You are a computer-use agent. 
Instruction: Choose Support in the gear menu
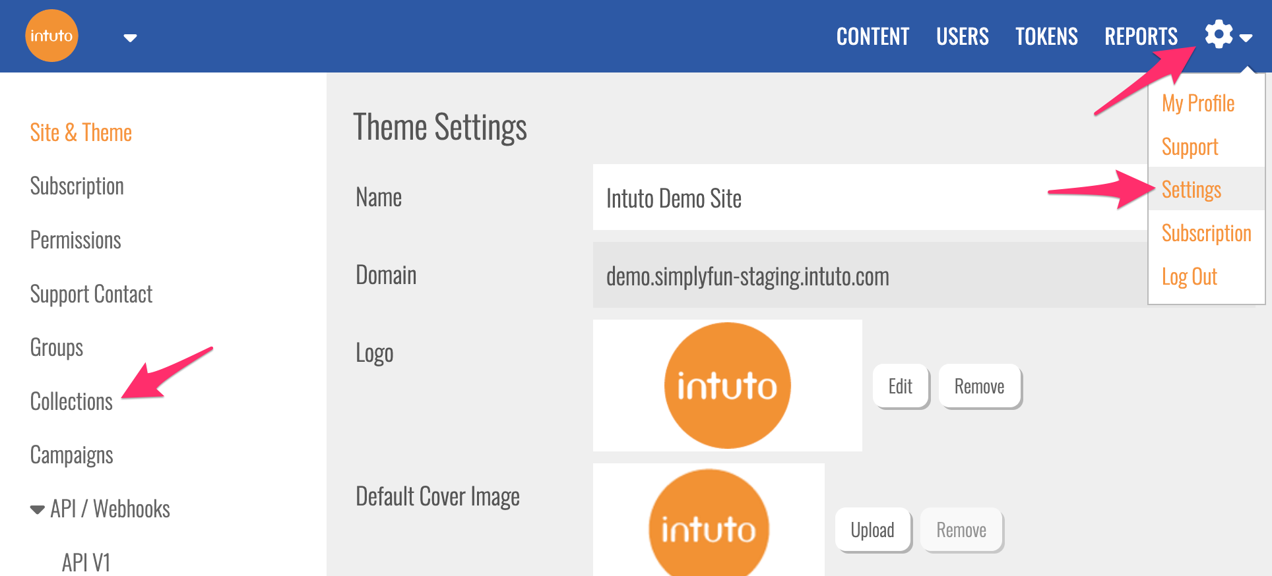(1190, 147)
